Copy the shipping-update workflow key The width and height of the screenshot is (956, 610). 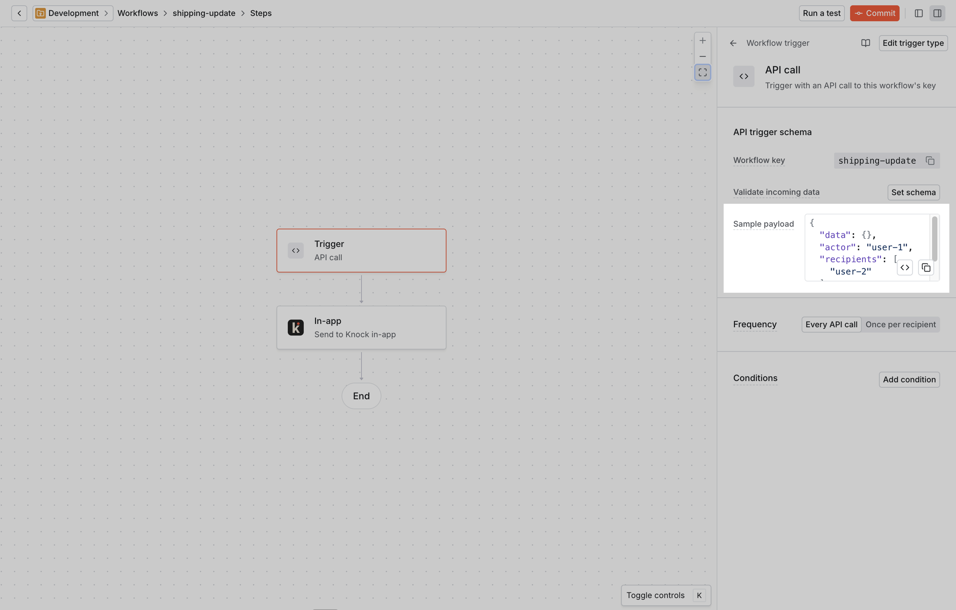(x=930, y=161)
